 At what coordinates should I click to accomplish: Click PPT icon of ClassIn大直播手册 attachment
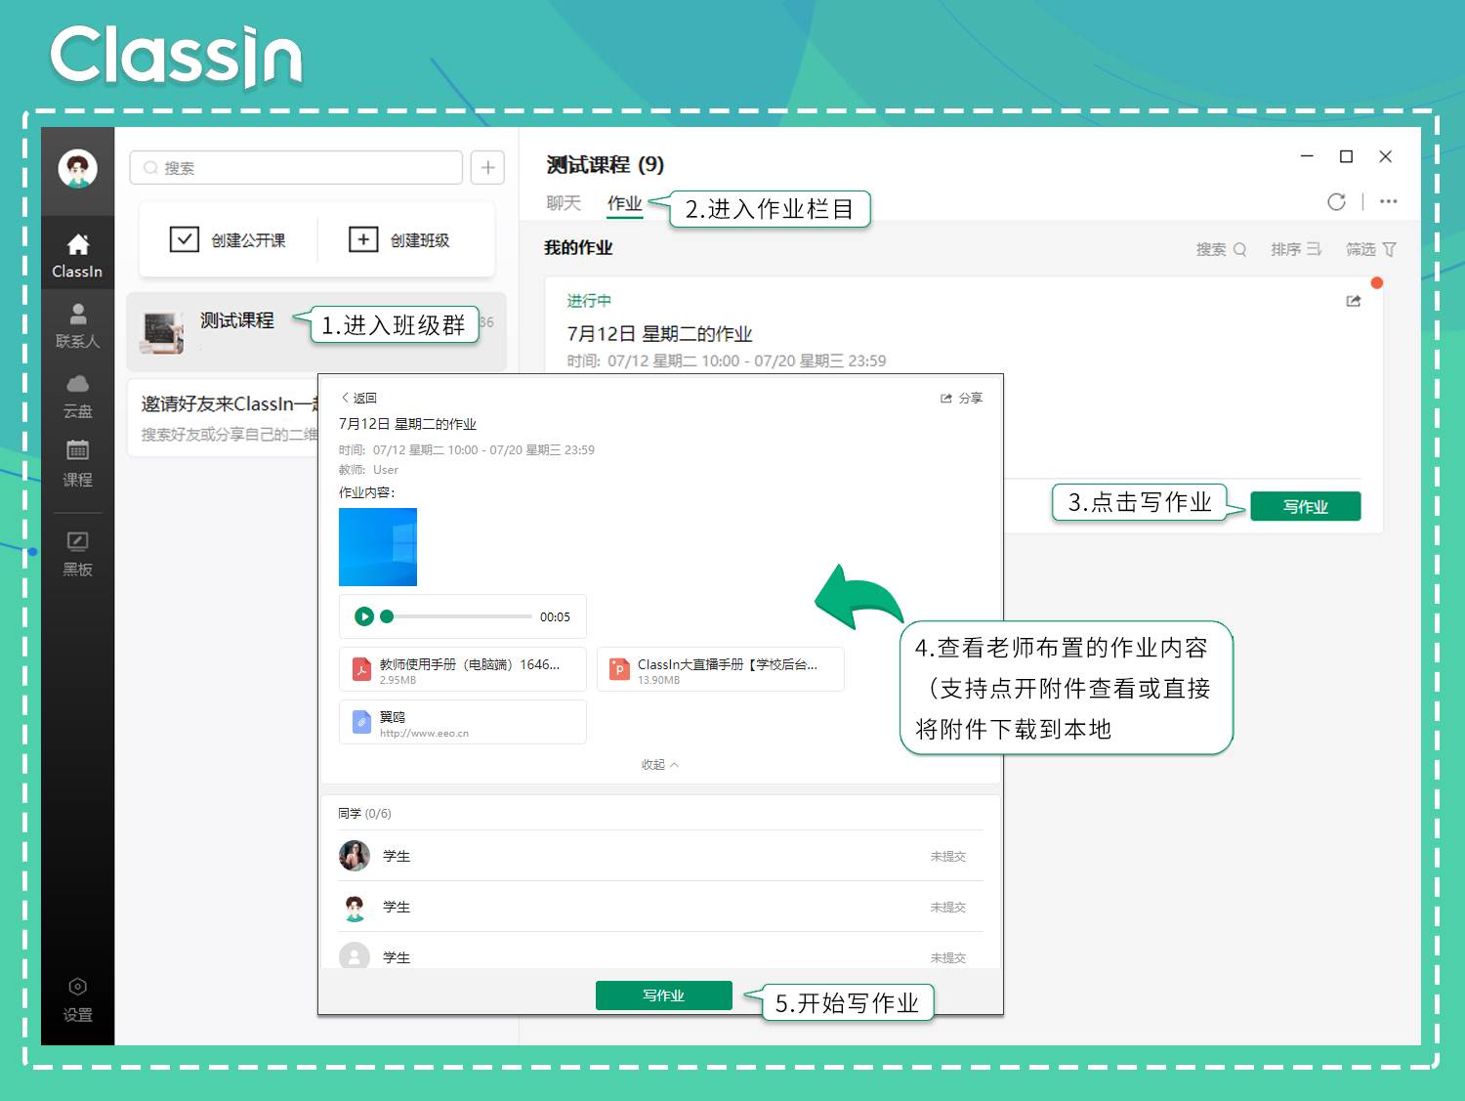click(x=619, y=669)
